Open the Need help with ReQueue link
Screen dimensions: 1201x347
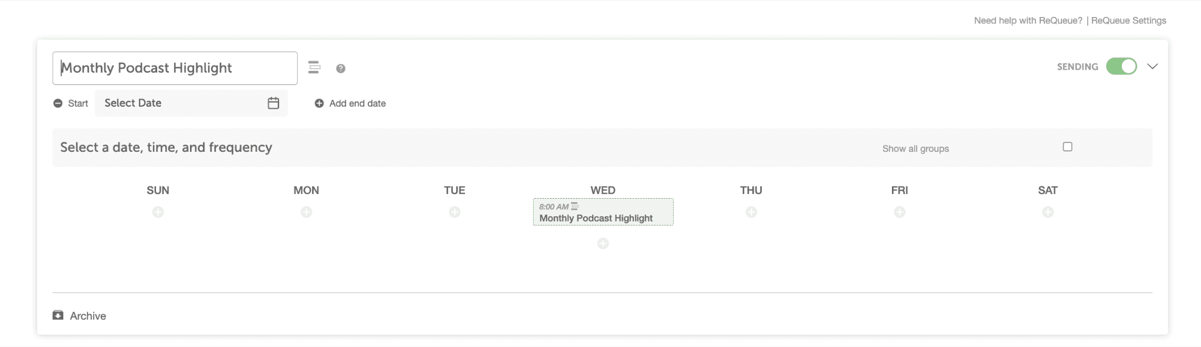click(1028, 21)
